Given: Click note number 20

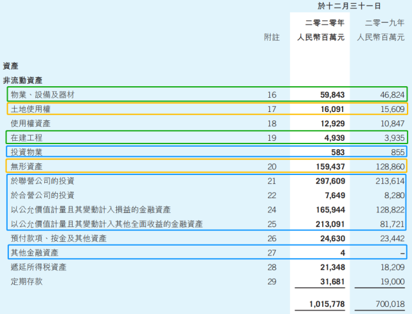Looking at the screenshot, I should click(x=272, y=167).
